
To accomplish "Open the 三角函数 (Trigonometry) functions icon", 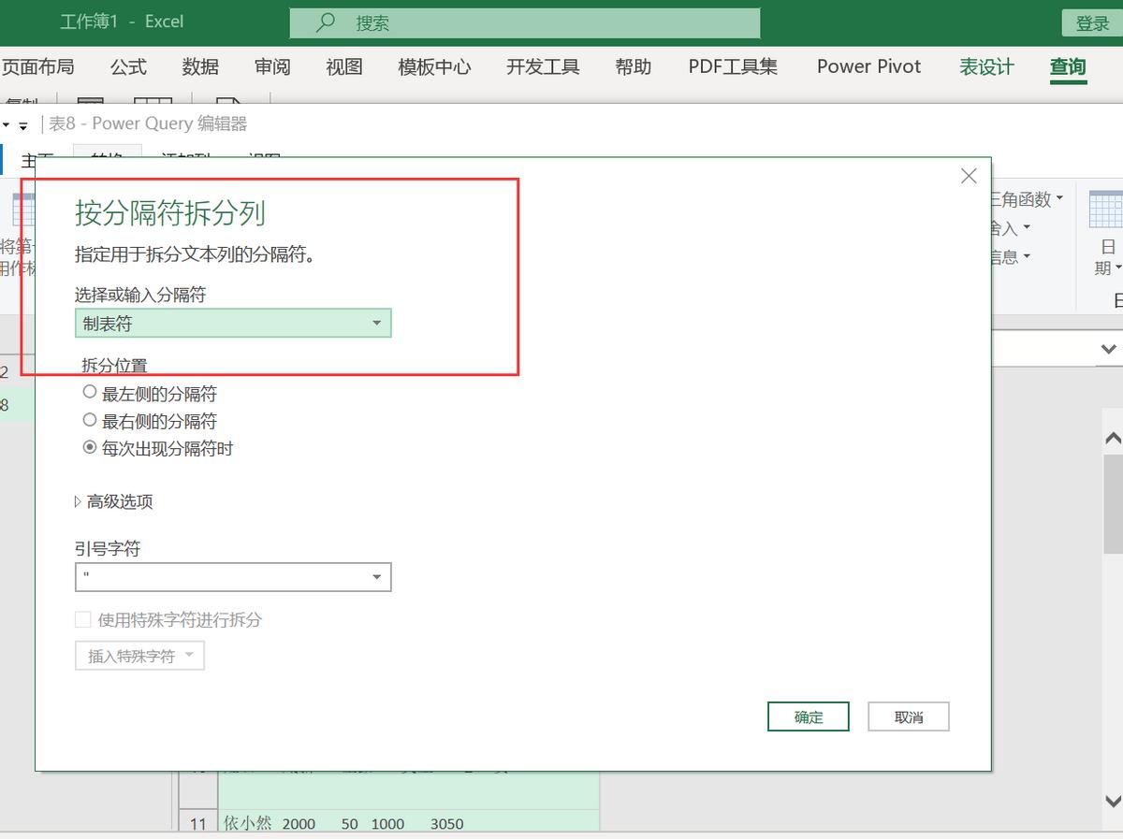I will tap(1022, 198).
